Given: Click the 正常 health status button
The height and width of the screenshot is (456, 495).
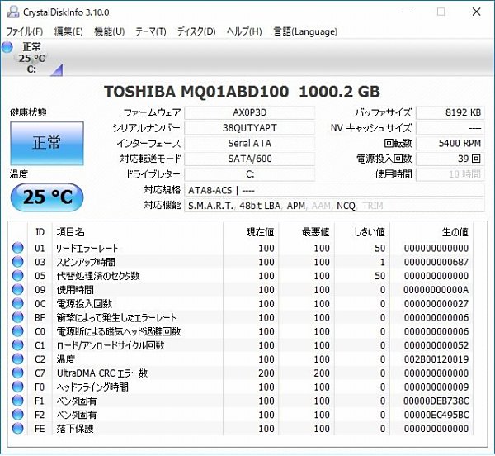Looking at the screenshot, I should (x=47, y=143).
